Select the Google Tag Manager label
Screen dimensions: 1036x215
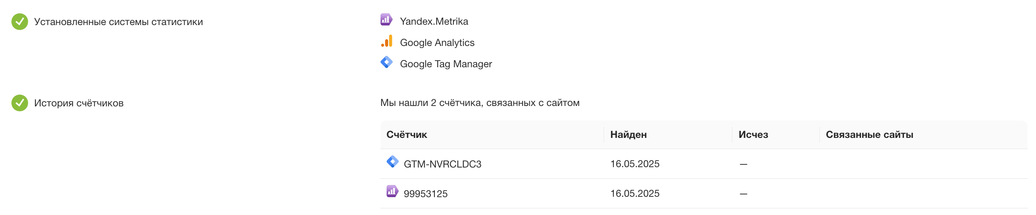point(445,64)
